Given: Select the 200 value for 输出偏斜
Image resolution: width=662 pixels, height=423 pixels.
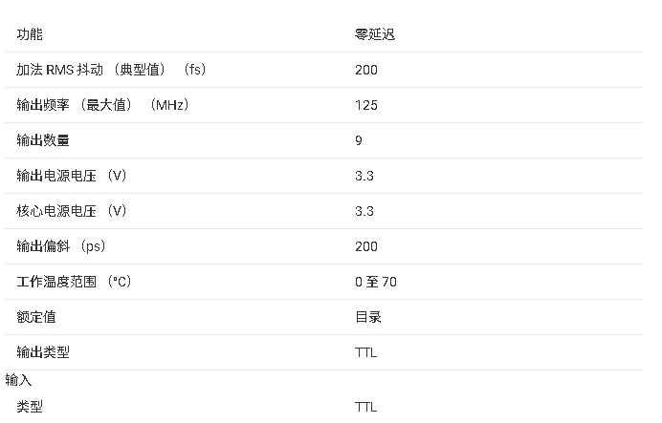Looking at the screenshot, I should point(366,246).
